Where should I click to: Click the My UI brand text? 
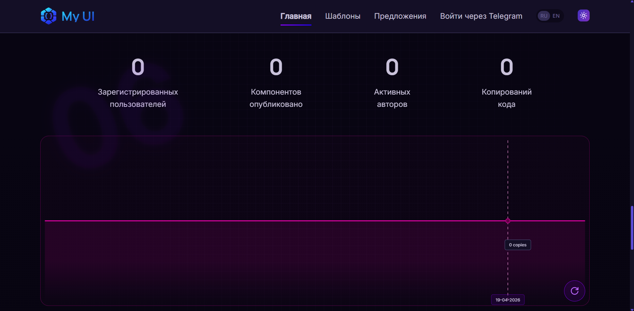pos(78,16)
